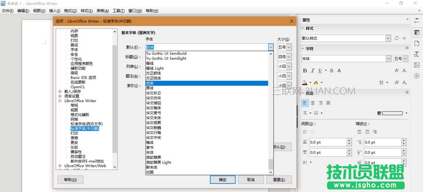Set paragraph alignment to justified

pyautogui.click(x=328, y=103)
